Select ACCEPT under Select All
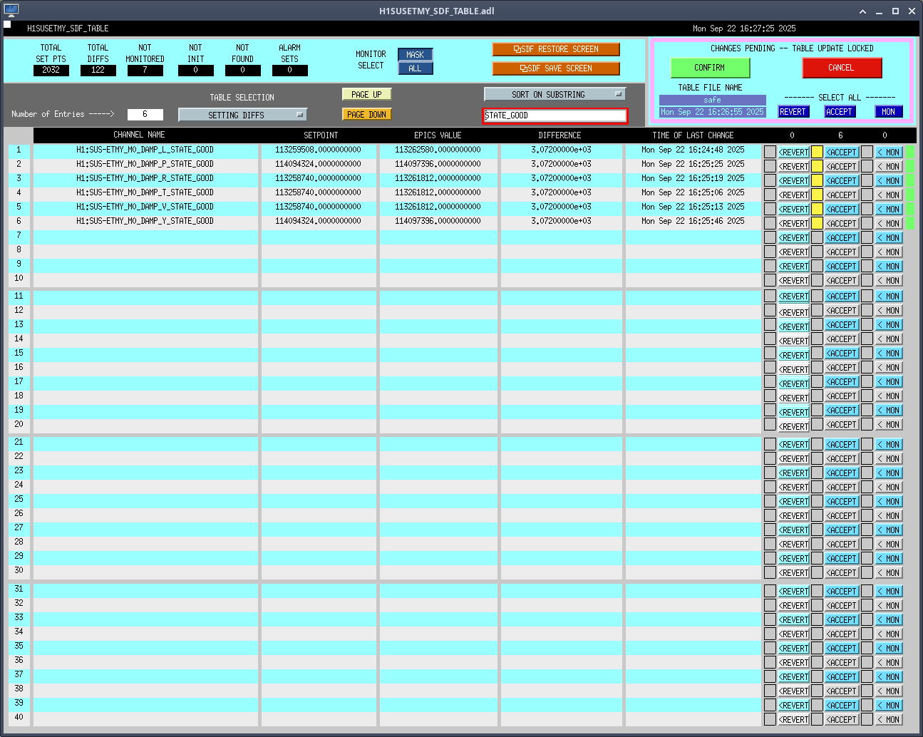Screen dimensions: 923x737 (839, 112)
